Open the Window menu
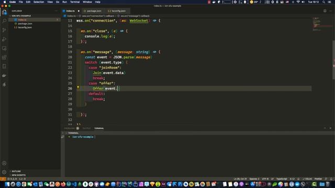Viewport: 335px width, 188px height. pyautogui.click(x=87, y=2)
